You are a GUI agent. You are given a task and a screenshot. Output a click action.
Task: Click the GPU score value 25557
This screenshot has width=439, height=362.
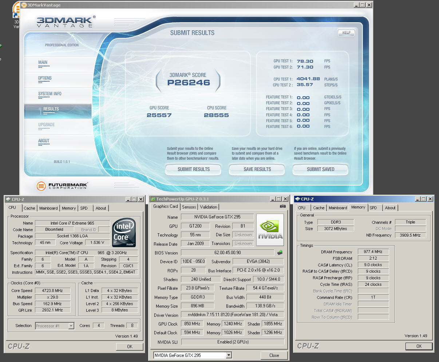click(159, 115)
